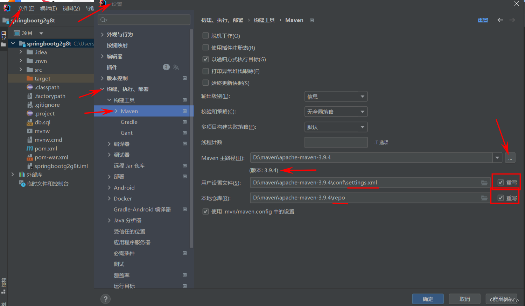Image resolution: width=525 pixels, height=306 pixels.
Task: Uncheck 以递归方式执行目标(G)
Action: coord(205,59)
